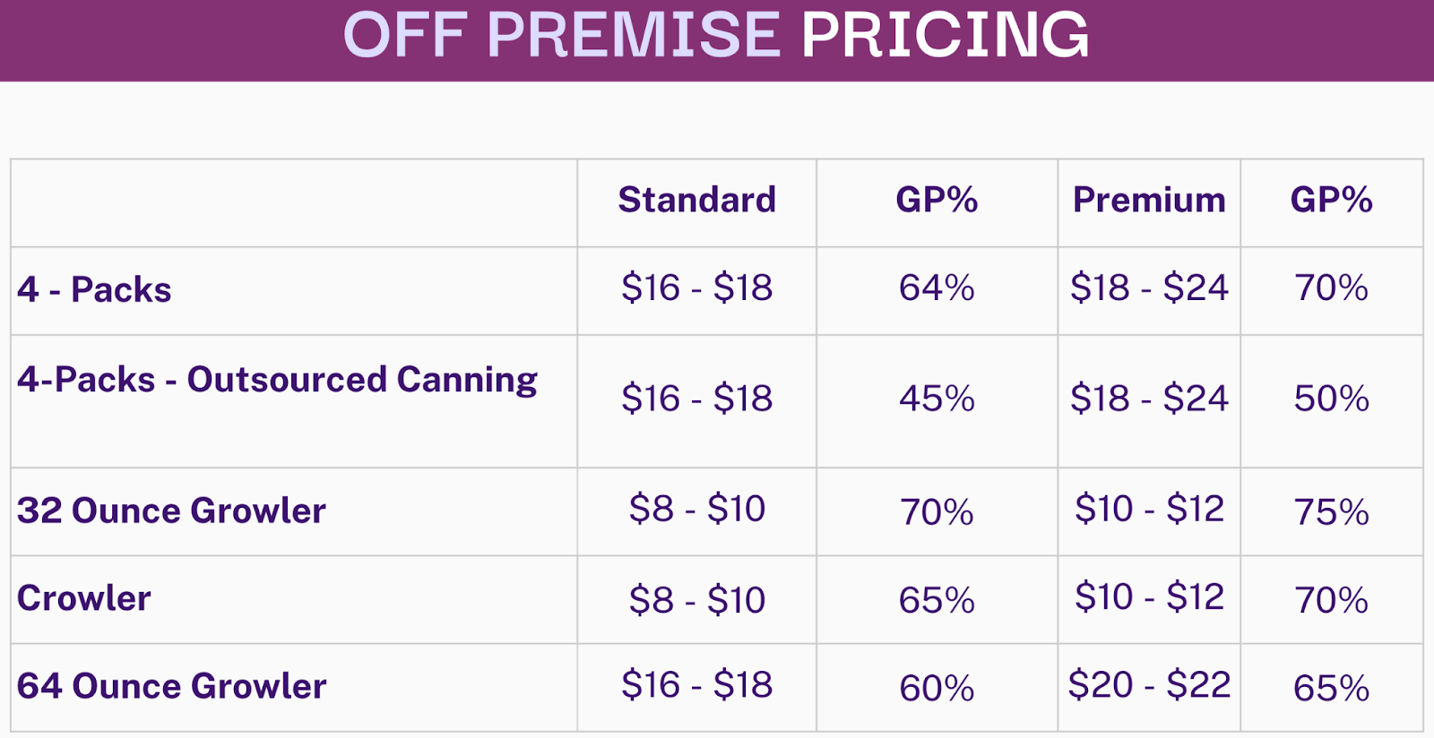Viewport: 1434px width, 738px height.
Task: Select Crowler's $10 - $12 premium price
Action: (x=1149, y=596)
